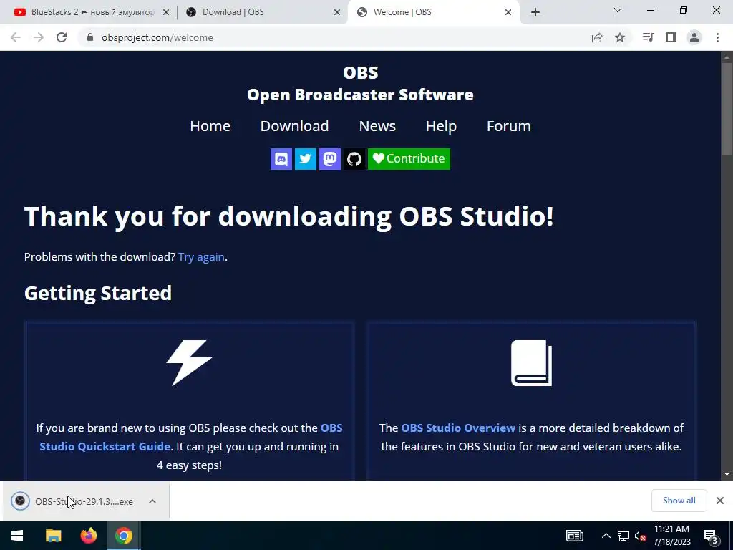Open the notification center icon
The width and height of the screenshot is (733, 550).
[709, 537]
